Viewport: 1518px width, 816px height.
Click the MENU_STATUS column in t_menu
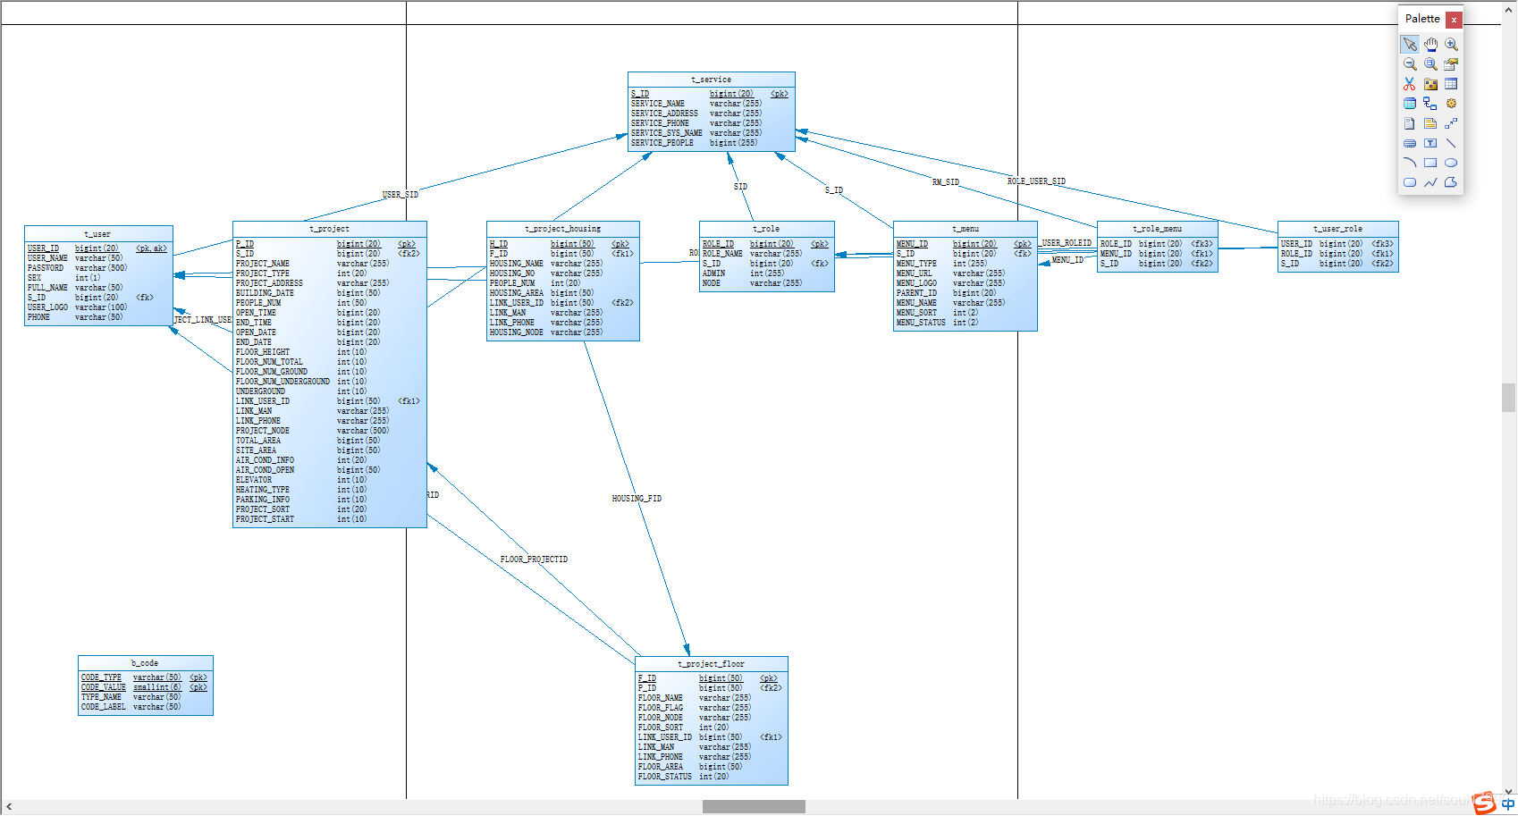pos(966,323)
